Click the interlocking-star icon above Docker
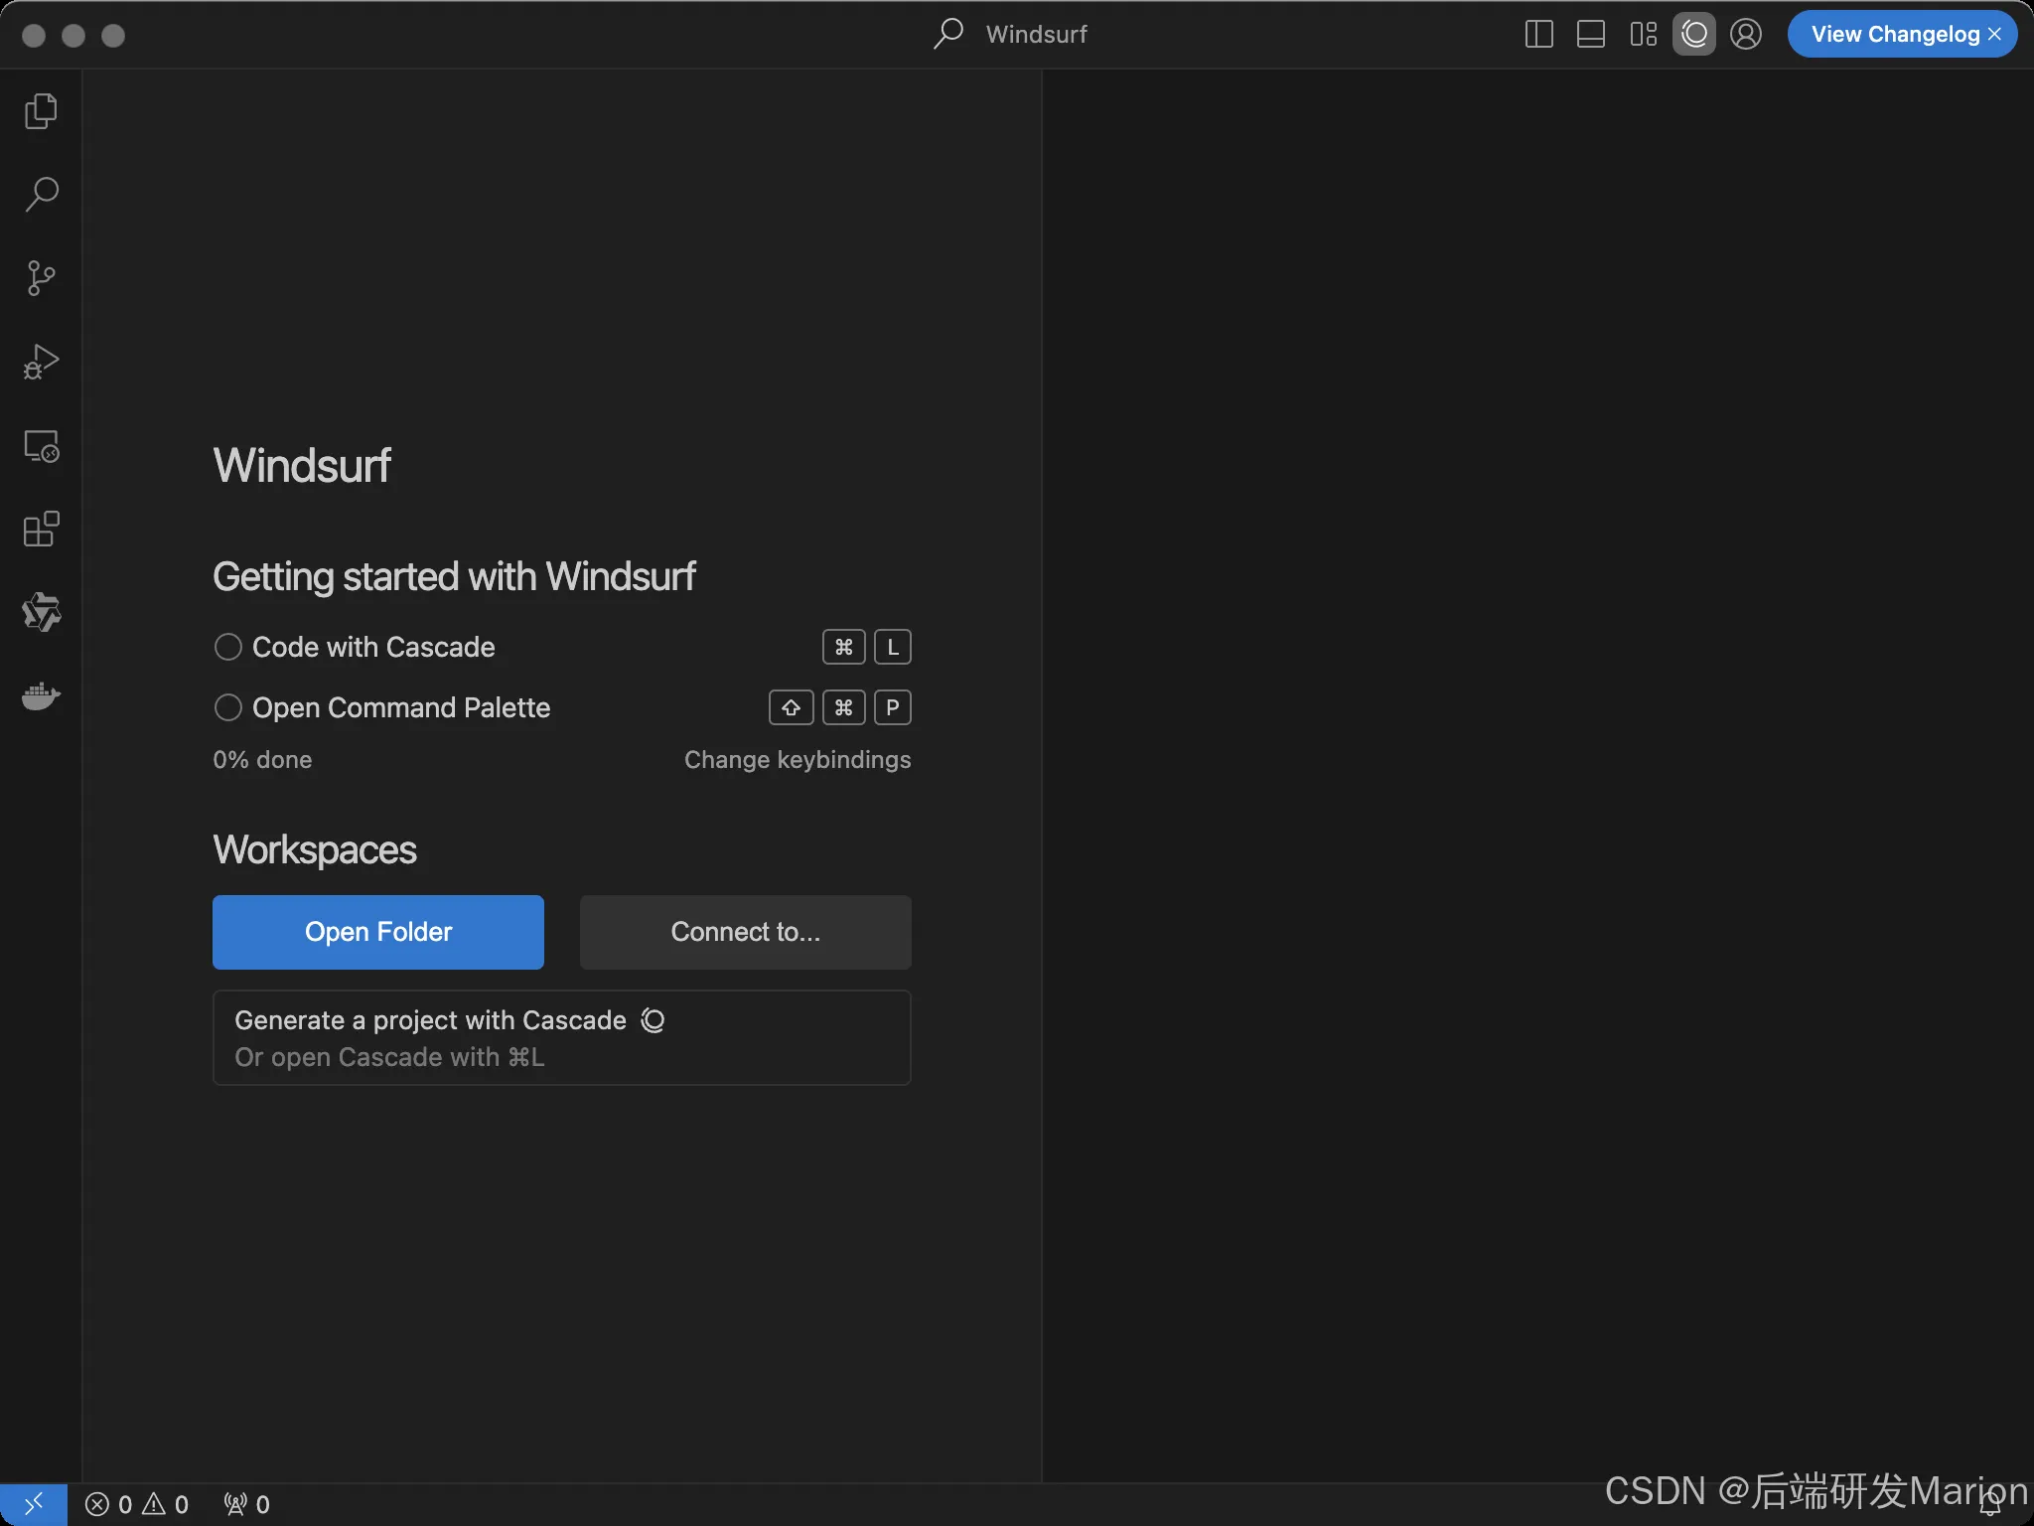2034x1526 pixels. click(x=41, y=612)
